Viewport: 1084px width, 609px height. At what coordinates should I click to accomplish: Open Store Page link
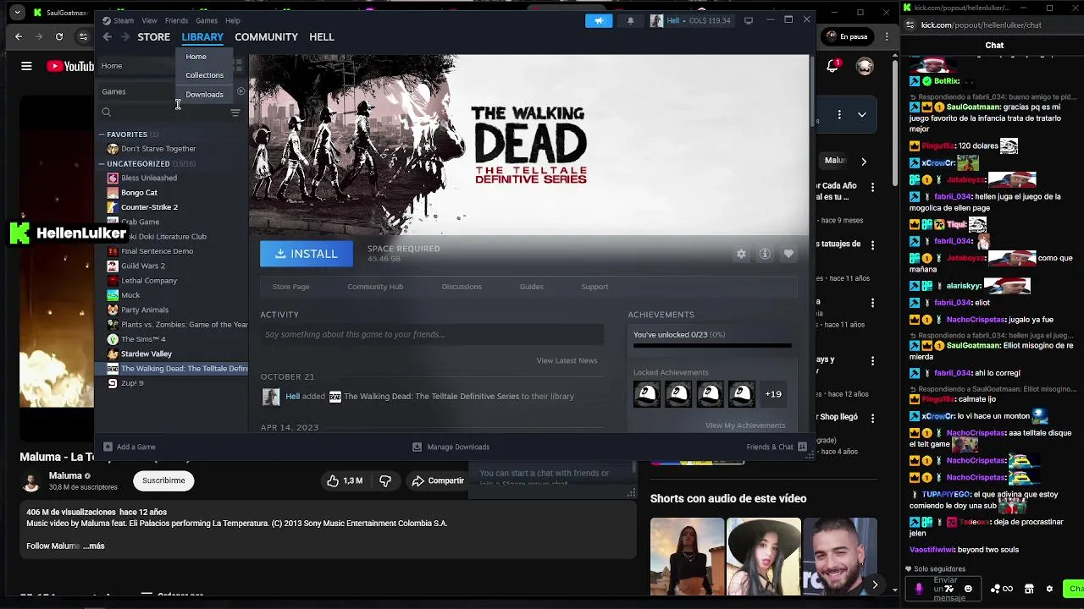click(x=290, y=287)
